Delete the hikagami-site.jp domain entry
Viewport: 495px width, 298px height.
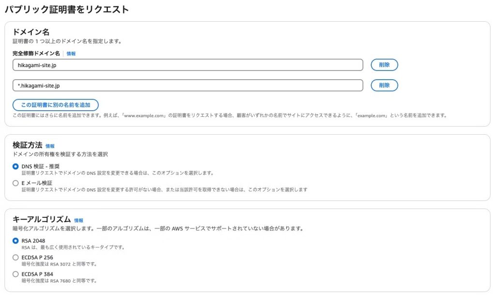coord(384,65)
